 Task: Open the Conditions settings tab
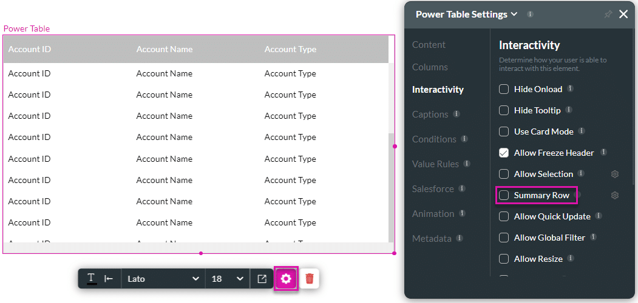[434, 139]
